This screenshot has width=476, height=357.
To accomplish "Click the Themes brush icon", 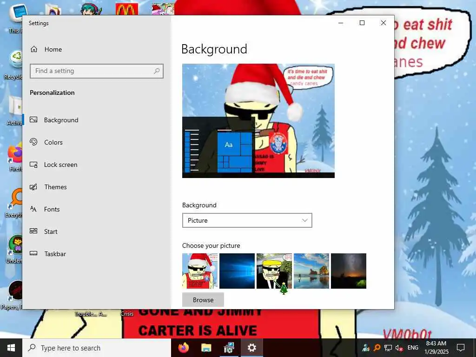I will [x=33, y=187].
